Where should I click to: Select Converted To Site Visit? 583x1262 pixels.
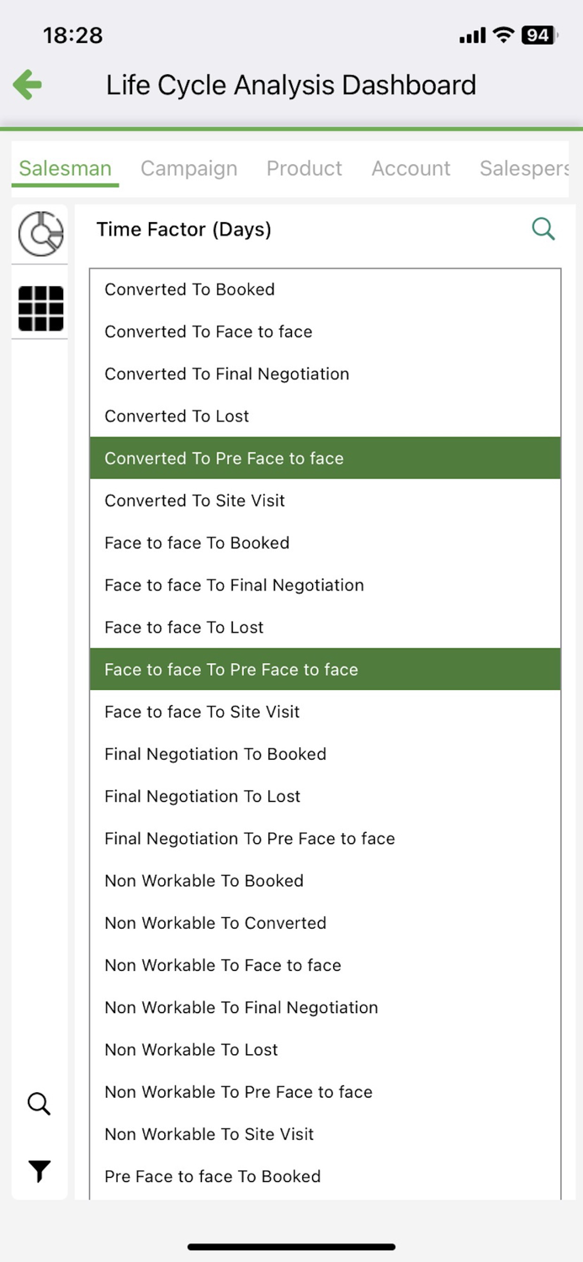(325, 500)
